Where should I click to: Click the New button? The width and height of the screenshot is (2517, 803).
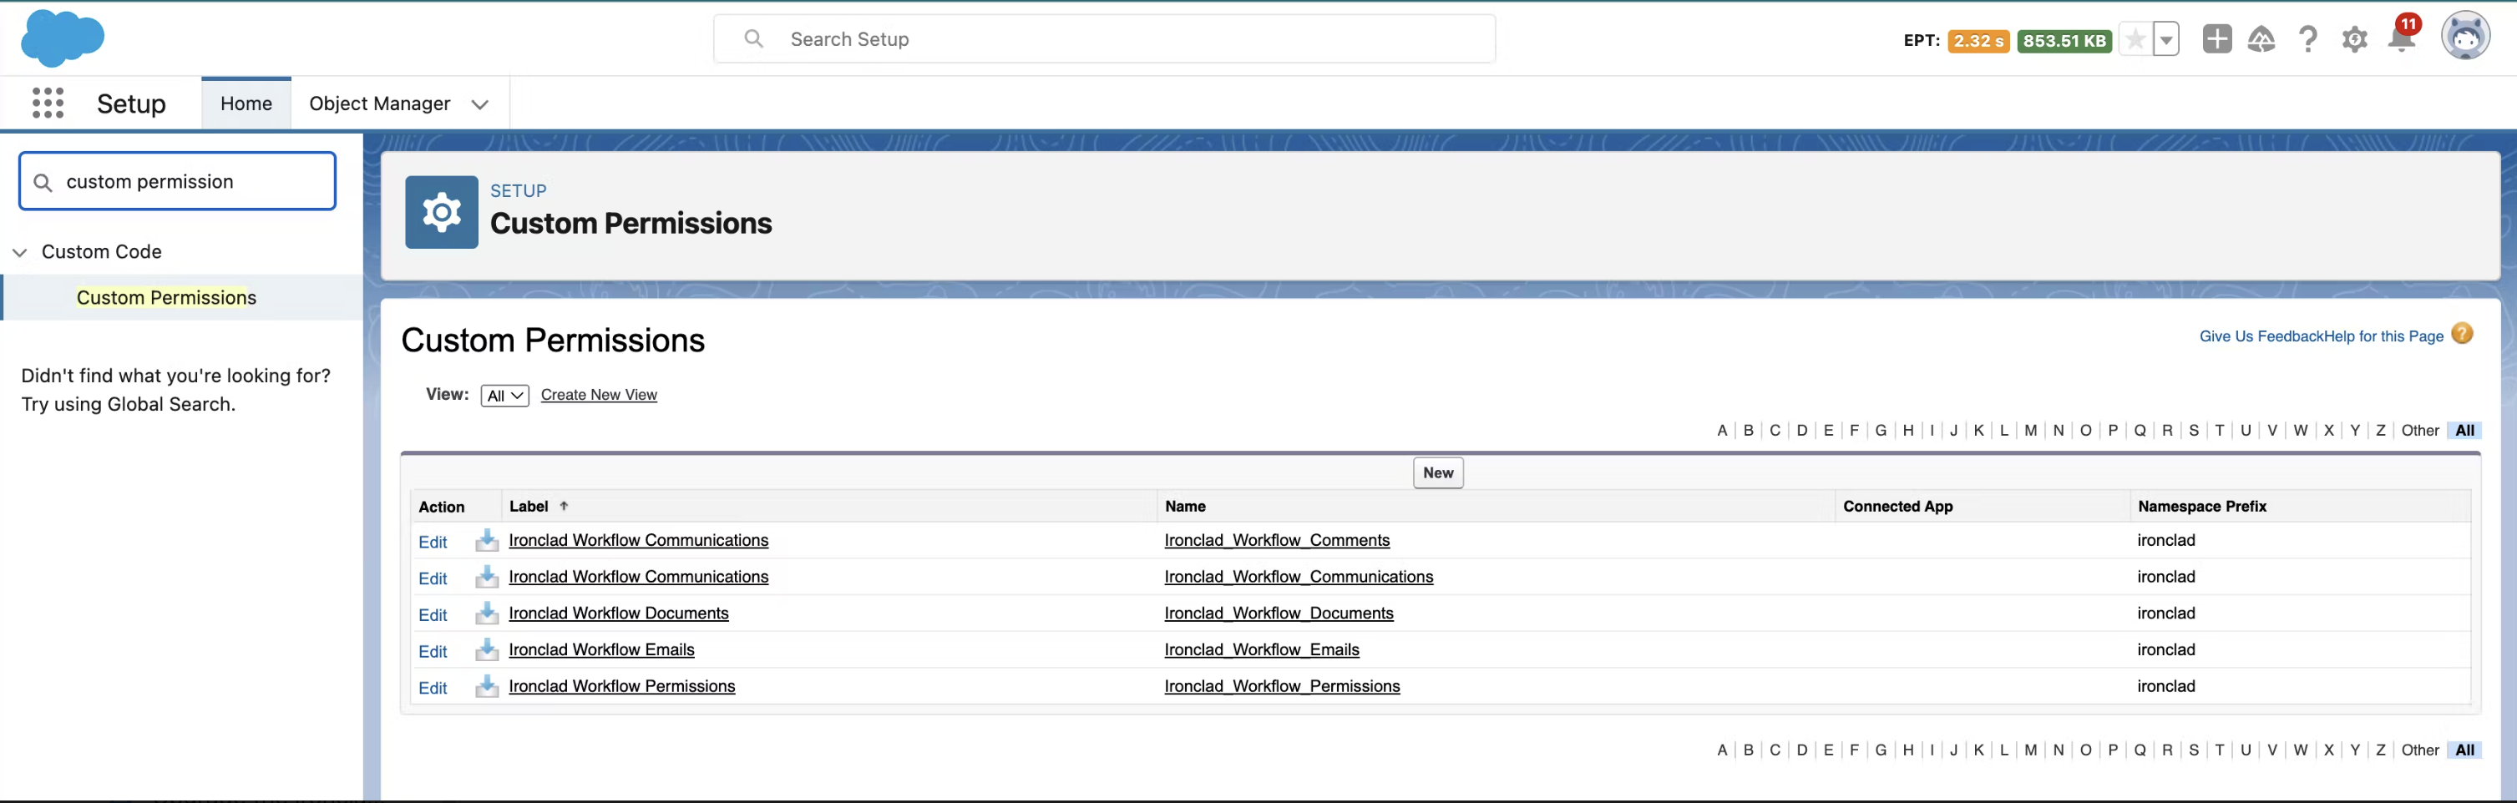point(1438,472)
